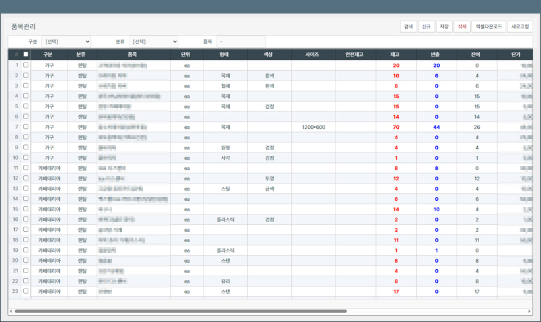The image size is (541, 322).
Task: Click the horizontal scrollbar thumb
Action: 180,311
